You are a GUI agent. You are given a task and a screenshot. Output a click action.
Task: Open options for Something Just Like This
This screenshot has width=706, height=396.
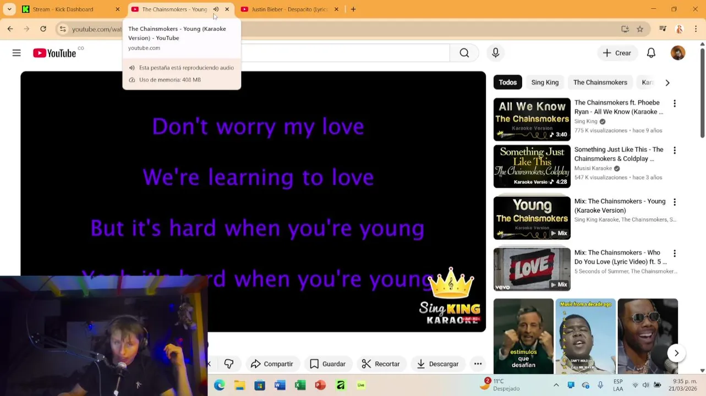[675, 150]
